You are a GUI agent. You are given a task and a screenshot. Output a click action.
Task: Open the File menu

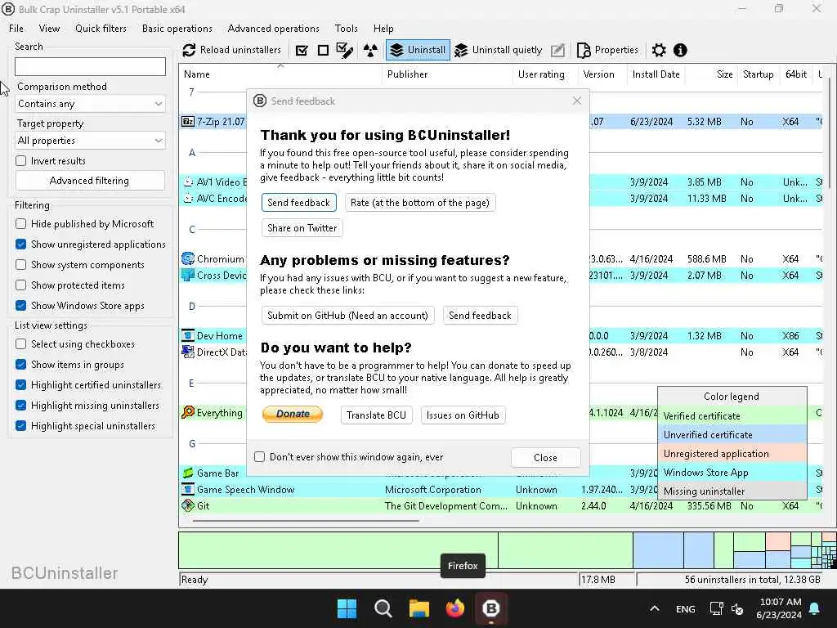[16, 29]
